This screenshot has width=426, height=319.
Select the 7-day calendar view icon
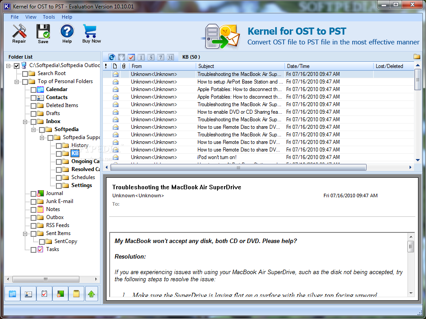pyautogui.click(x=161, y=57)
